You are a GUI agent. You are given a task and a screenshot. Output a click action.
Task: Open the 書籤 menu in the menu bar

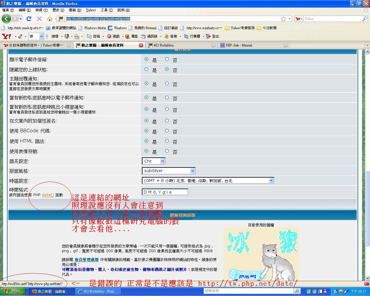point(75,10)
